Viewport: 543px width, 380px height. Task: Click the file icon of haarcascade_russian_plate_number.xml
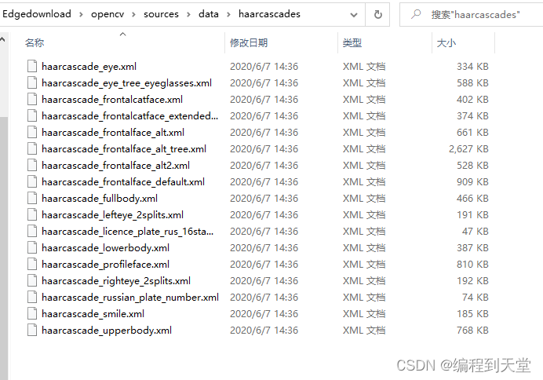(32, 298)
